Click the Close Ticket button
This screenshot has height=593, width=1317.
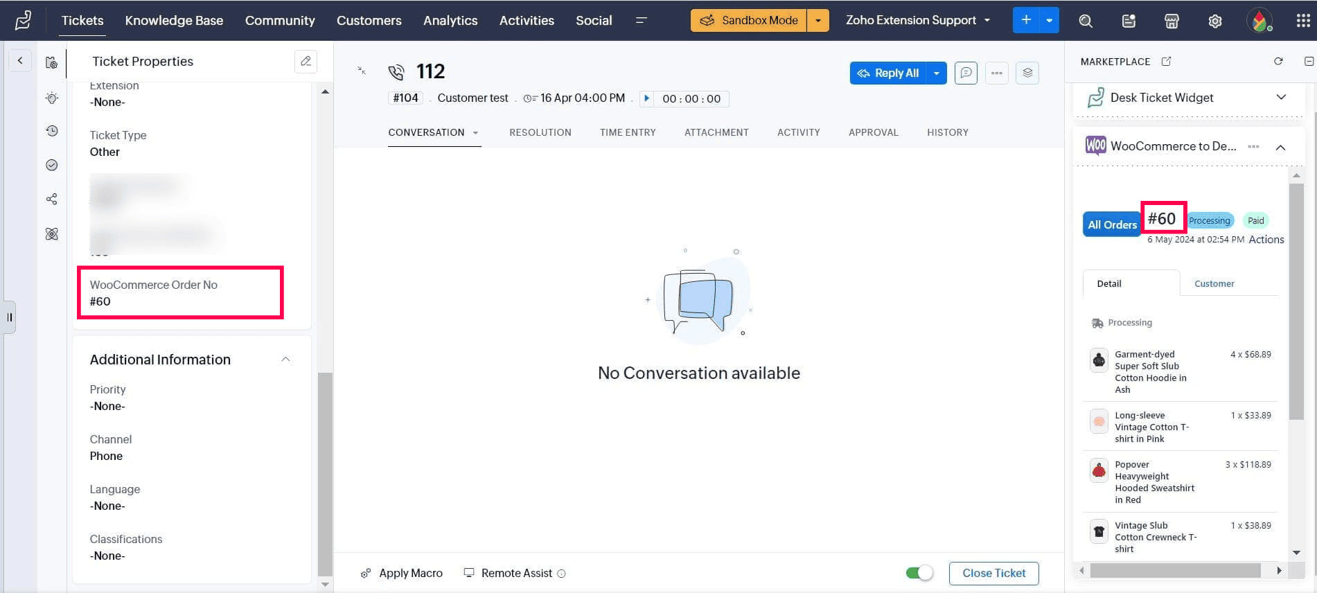(993, 573)
